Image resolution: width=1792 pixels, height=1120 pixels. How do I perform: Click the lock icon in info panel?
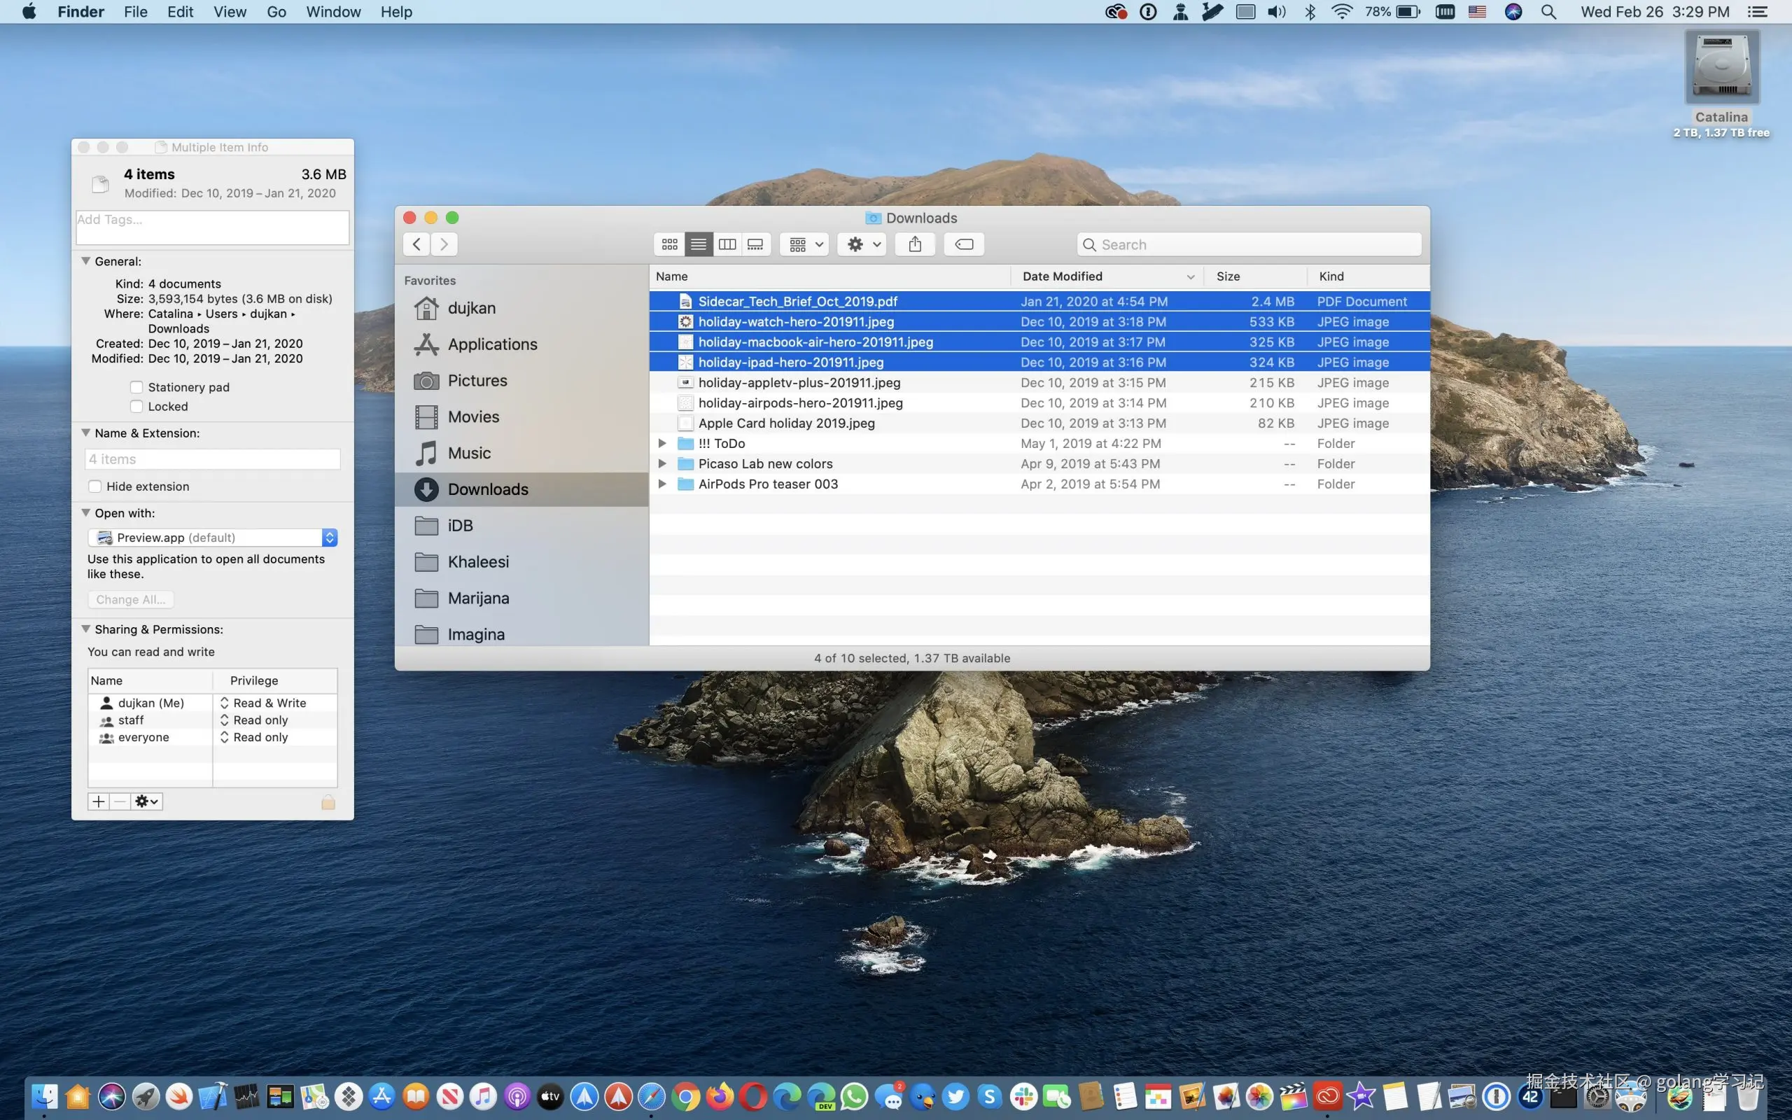pos(328,802)
